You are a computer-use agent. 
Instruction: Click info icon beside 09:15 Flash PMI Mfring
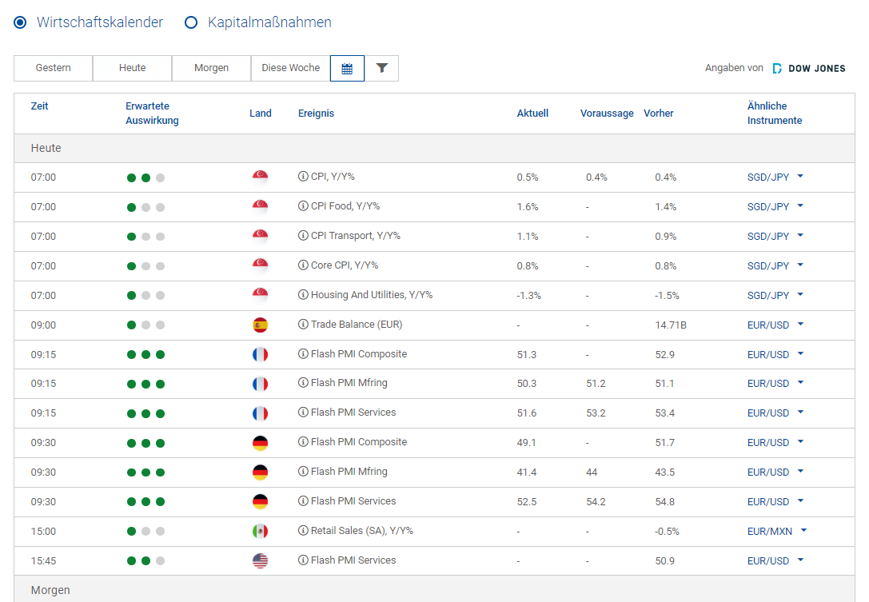click(x=303, y=382)
